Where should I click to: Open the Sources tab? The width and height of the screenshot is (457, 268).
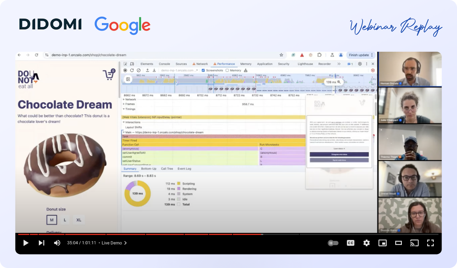coord(181,64)
